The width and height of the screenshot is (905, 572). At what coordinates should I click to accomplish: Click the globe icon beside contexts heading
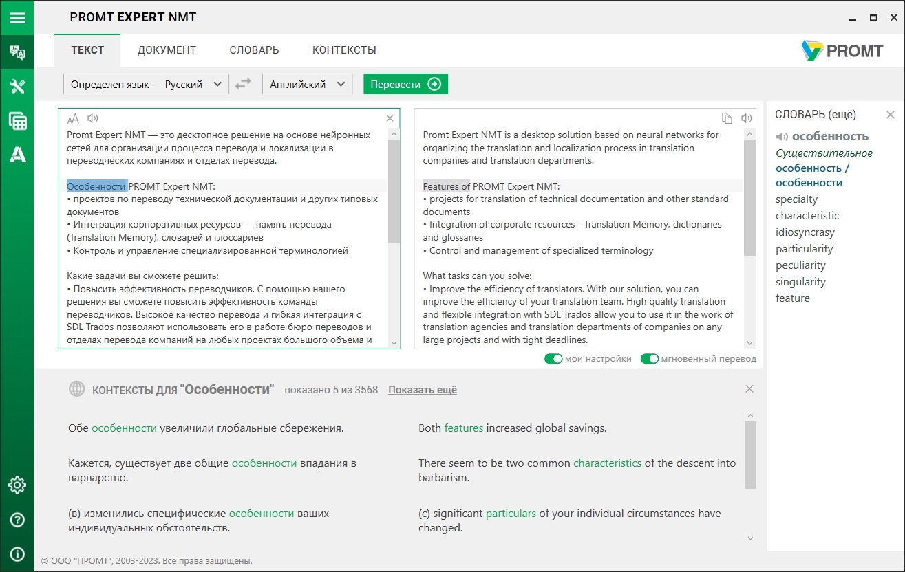point(76,389)
